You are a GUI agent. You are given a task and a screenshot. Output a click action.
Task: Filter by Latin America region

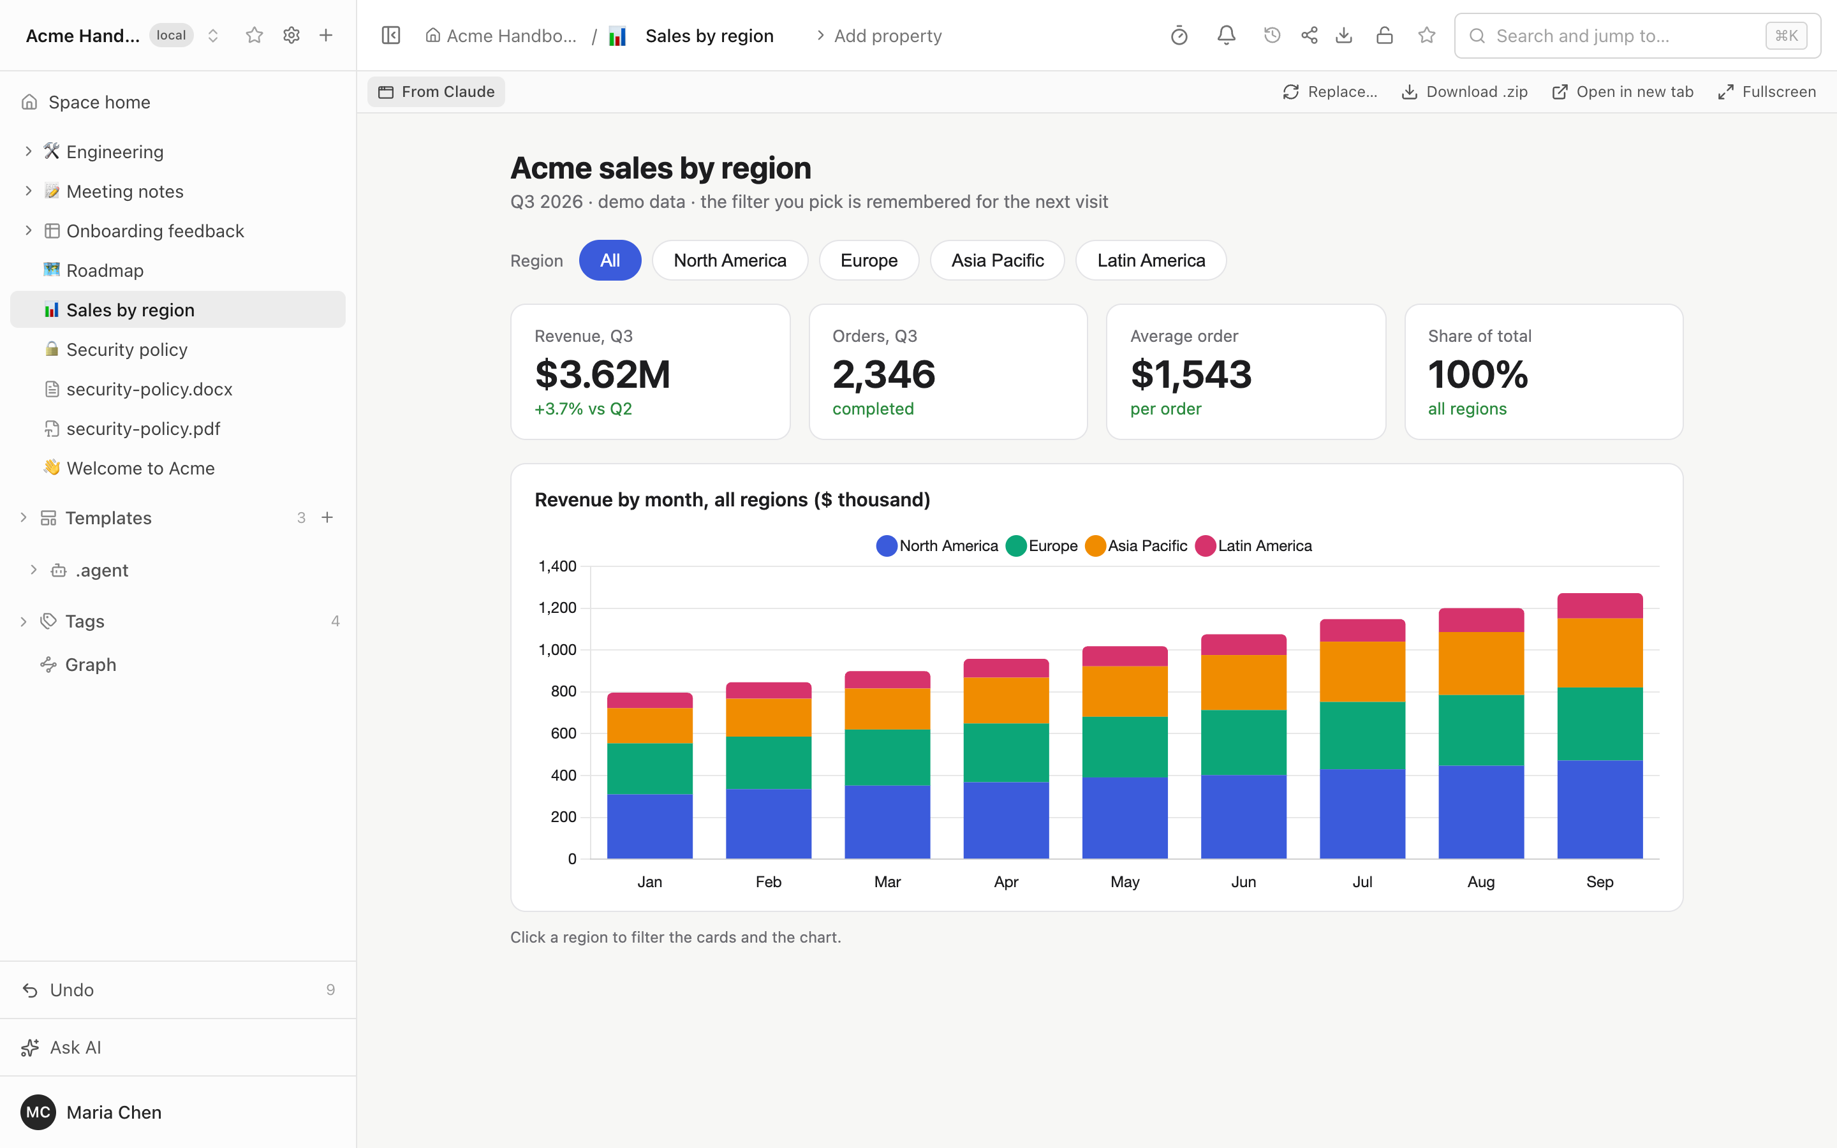(x=1151, y=260)
